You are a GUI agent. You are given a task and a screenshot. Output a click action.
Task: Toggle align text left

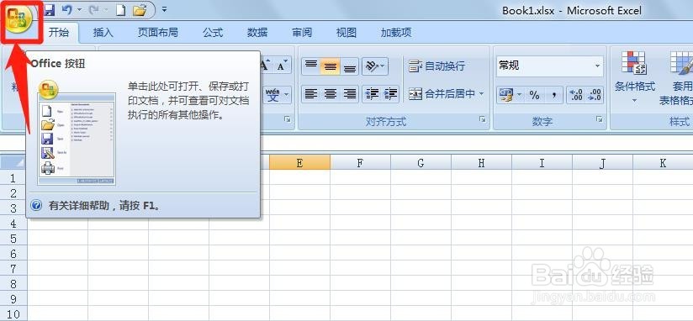(x=311, y=94)
